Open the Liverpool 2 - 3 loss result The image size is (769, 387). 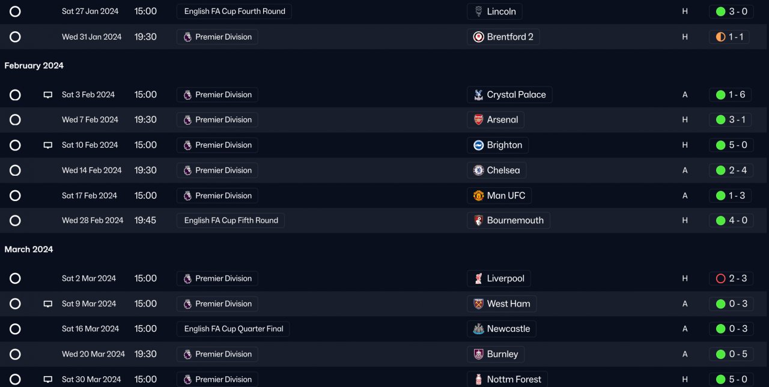tap(730, 278)
